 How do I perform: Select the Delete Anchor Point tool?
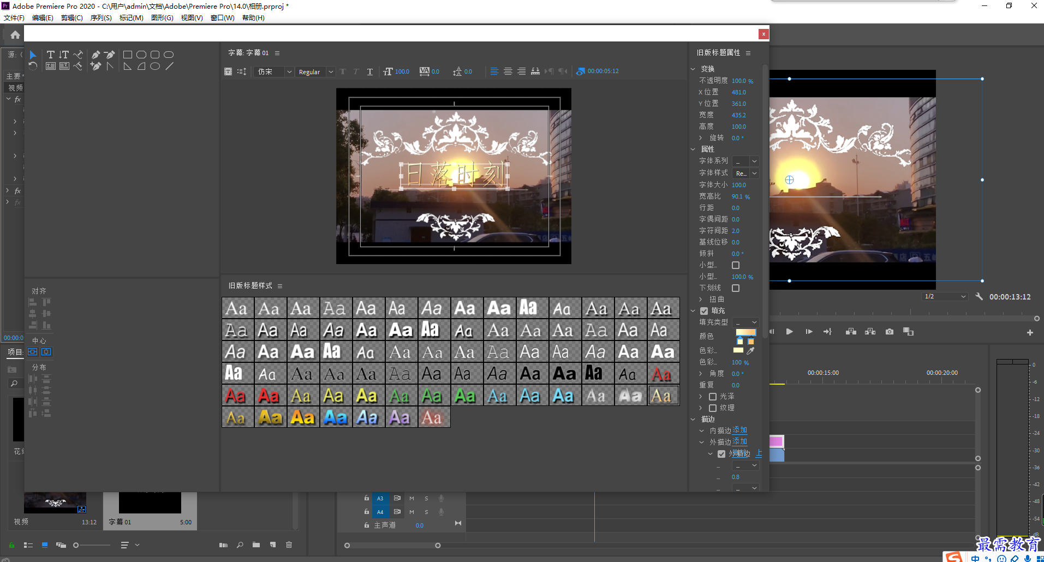tap(109, 55)
